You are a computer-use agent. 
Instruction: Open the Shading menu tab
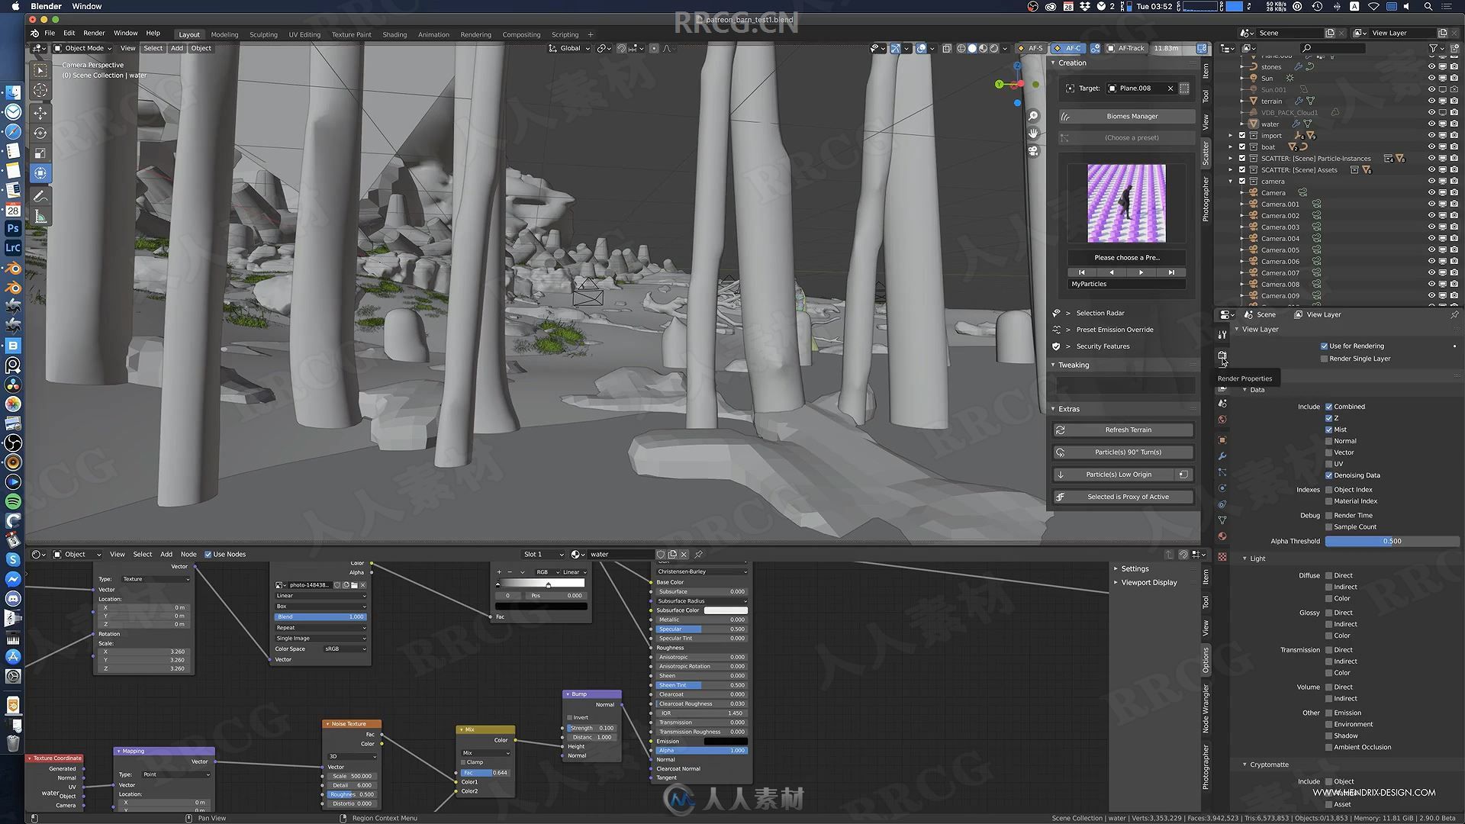(394, 34)
